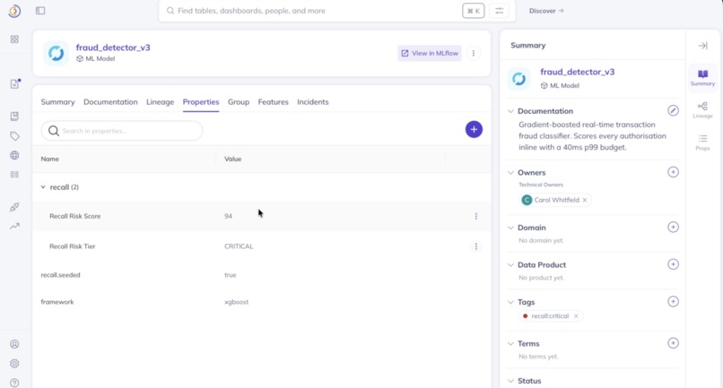Click fraud_detector_v3 title in main header
The image size is (723, 388).
coord(113,47)
